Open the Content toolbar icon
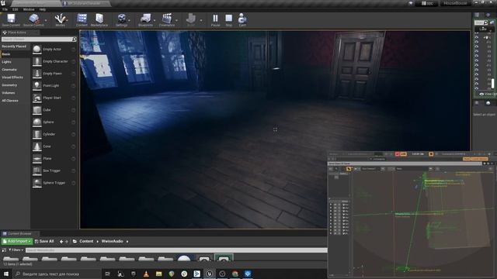The image size is (497, 279). [82, 20]
